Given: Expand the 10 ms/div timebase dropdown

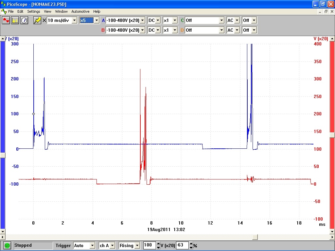Looking at the screenshot, I should pos(74,20).
